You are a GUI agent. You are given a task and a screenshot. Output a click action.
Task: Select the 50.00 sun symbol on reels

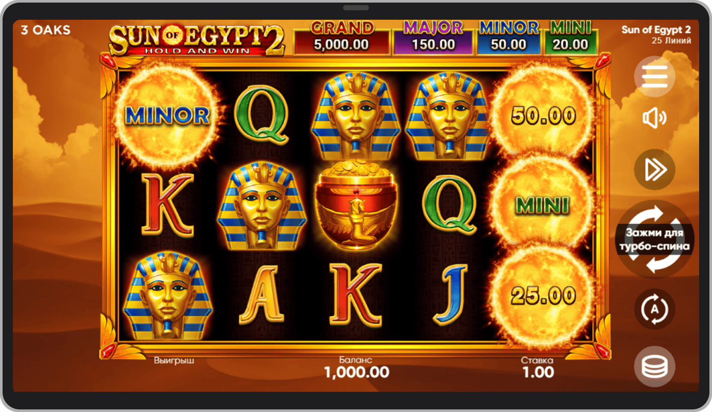543,115
